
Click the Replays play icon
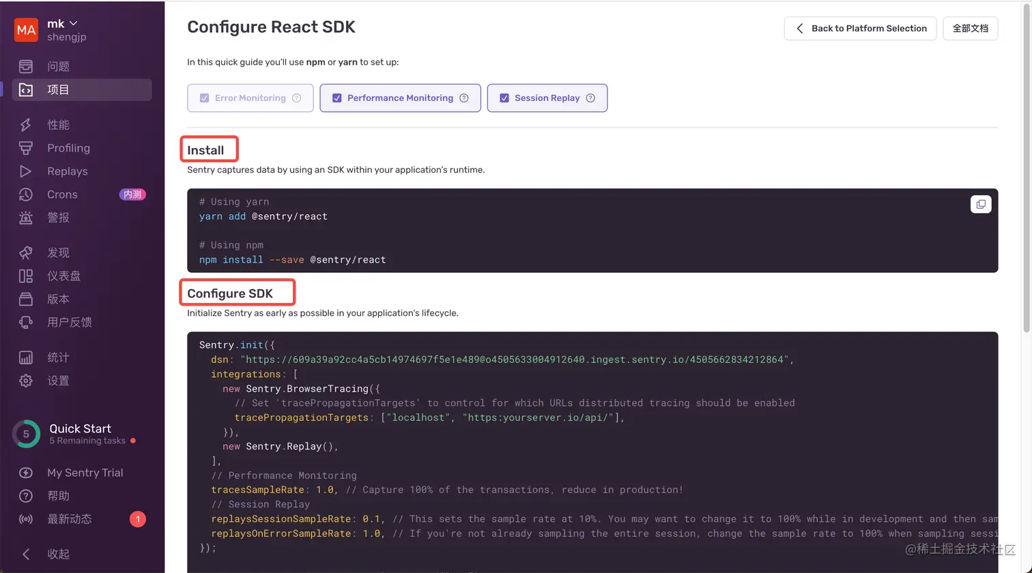(x=26, y=171)
